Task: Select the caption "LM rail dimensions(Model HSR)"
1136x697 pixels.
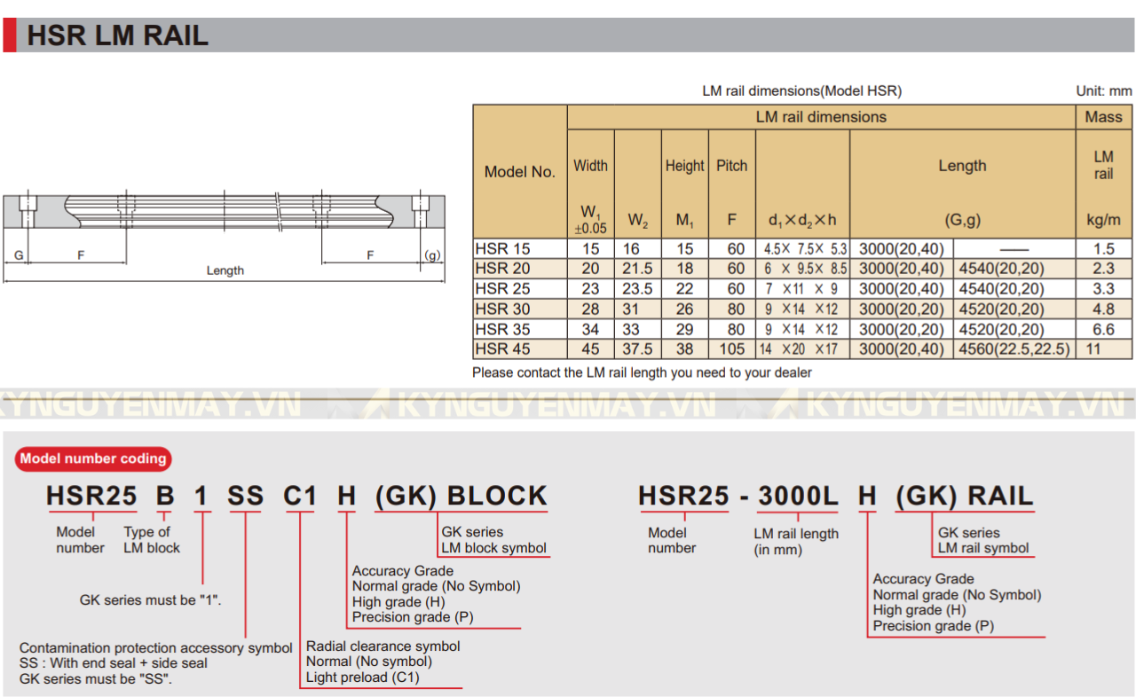Action: (801, 90)
